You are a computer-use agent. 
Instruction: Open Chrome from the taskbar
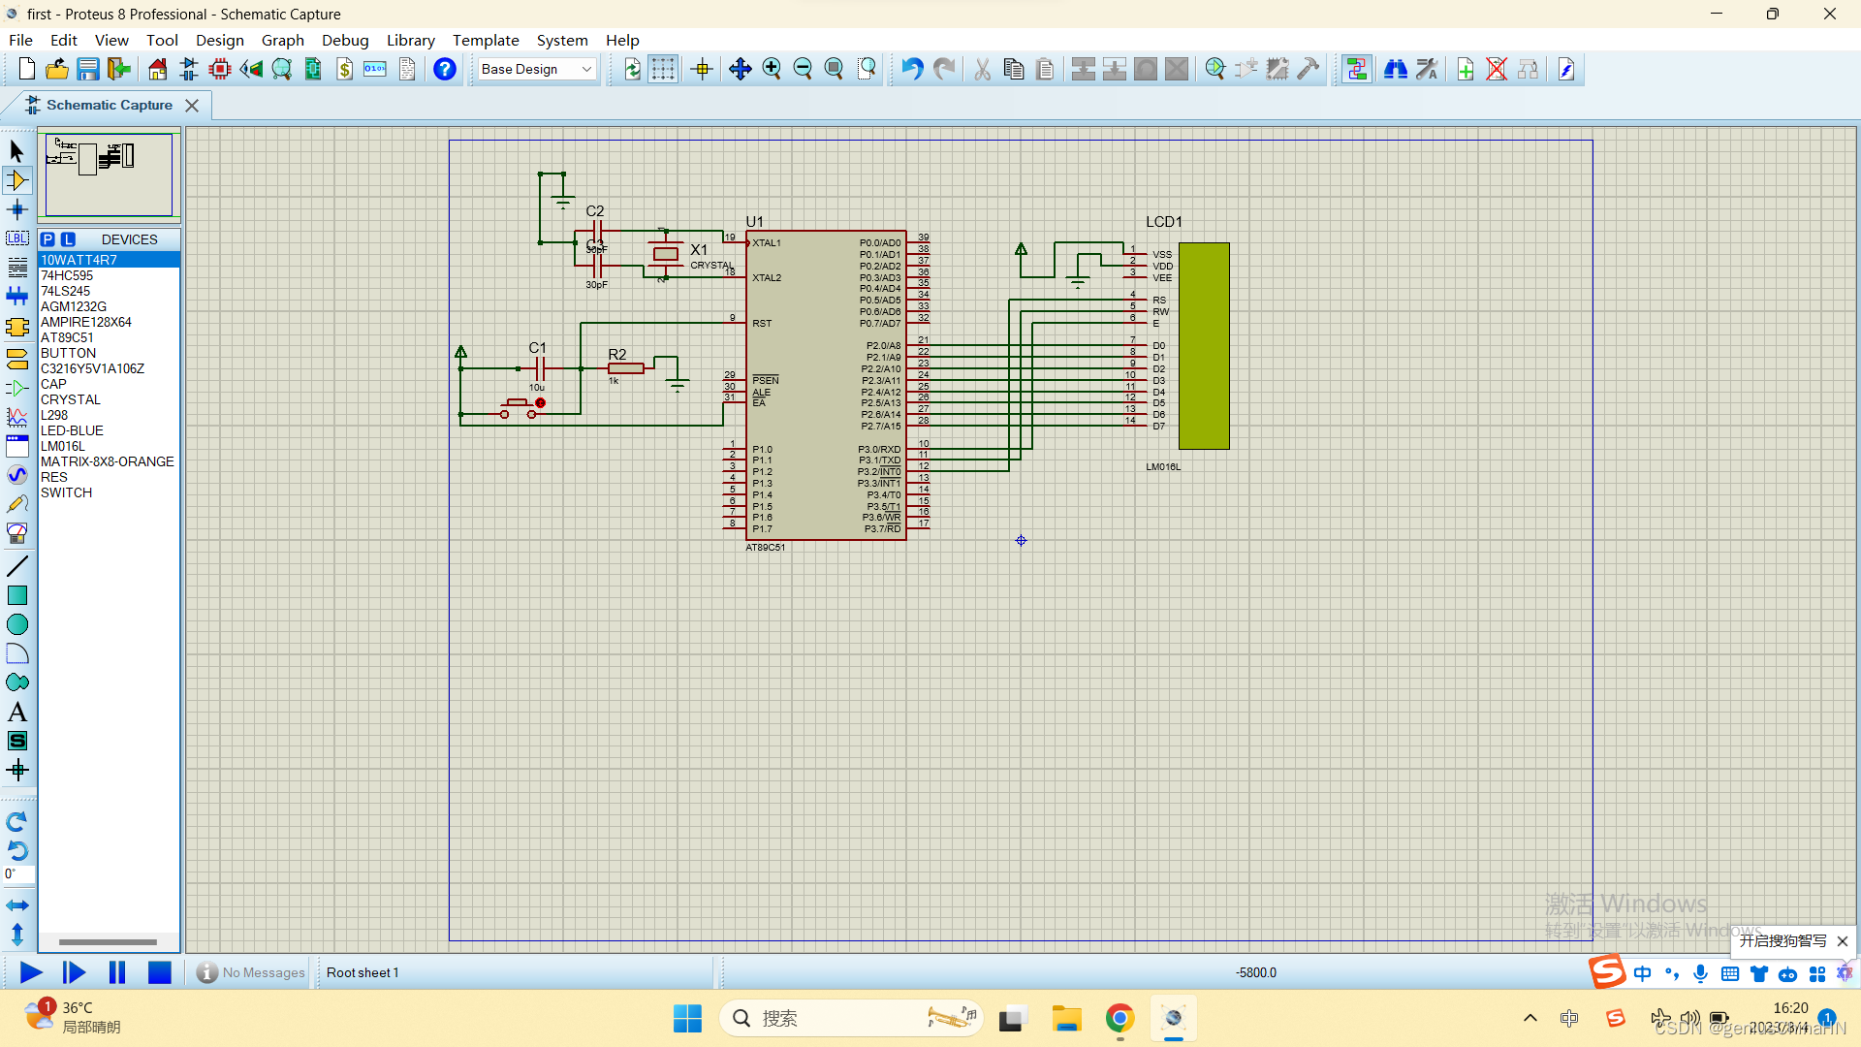click(x=1120, y=1019)
